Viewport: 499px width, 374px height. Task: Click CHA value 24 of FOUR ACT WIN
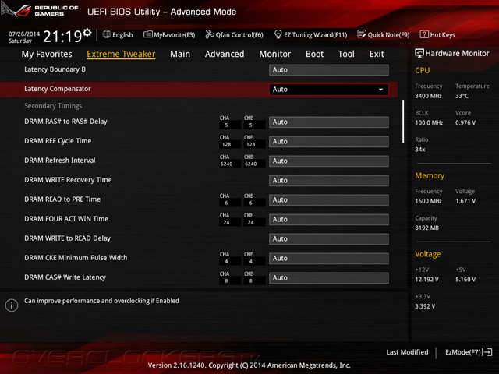coord(227,223)
